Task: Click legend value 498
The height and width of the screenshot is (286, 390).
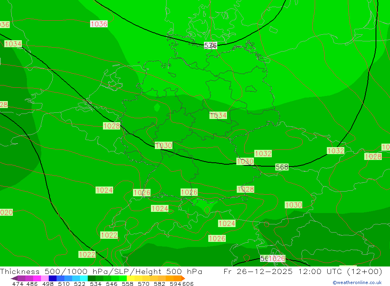Action: [48, 284]
